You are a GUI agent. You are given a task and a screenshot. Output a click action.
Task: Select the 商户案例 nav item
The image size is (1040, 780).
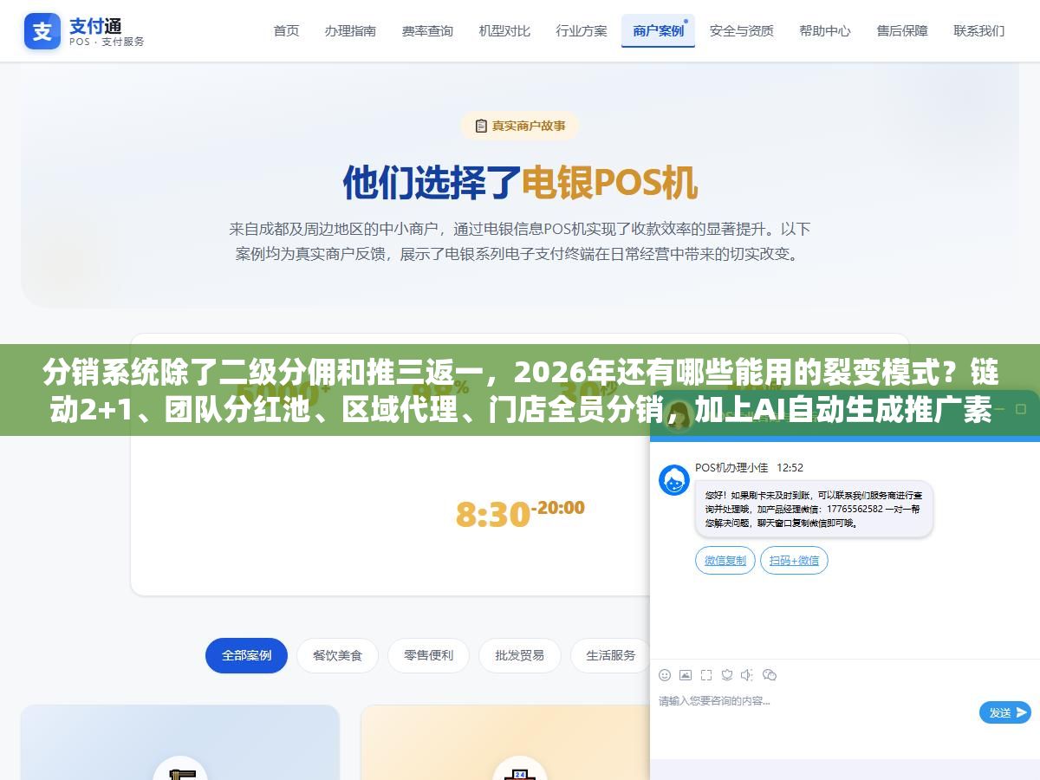click(x=658, y=30)
